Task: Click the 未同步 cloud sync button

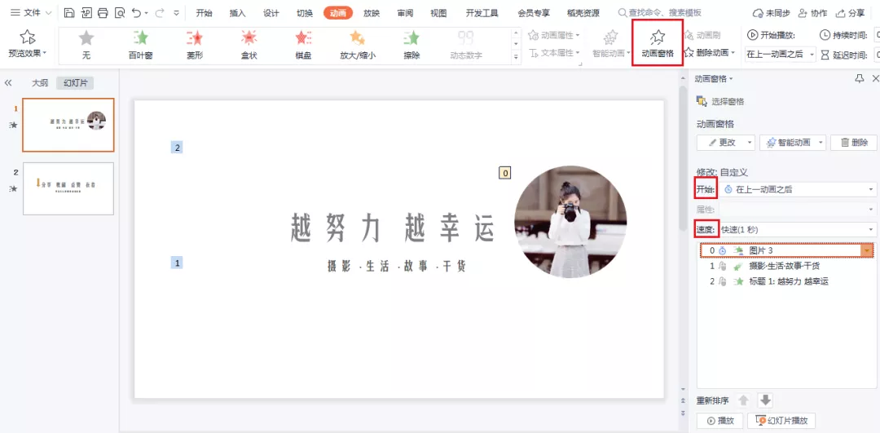Action: tap(772, 13)
